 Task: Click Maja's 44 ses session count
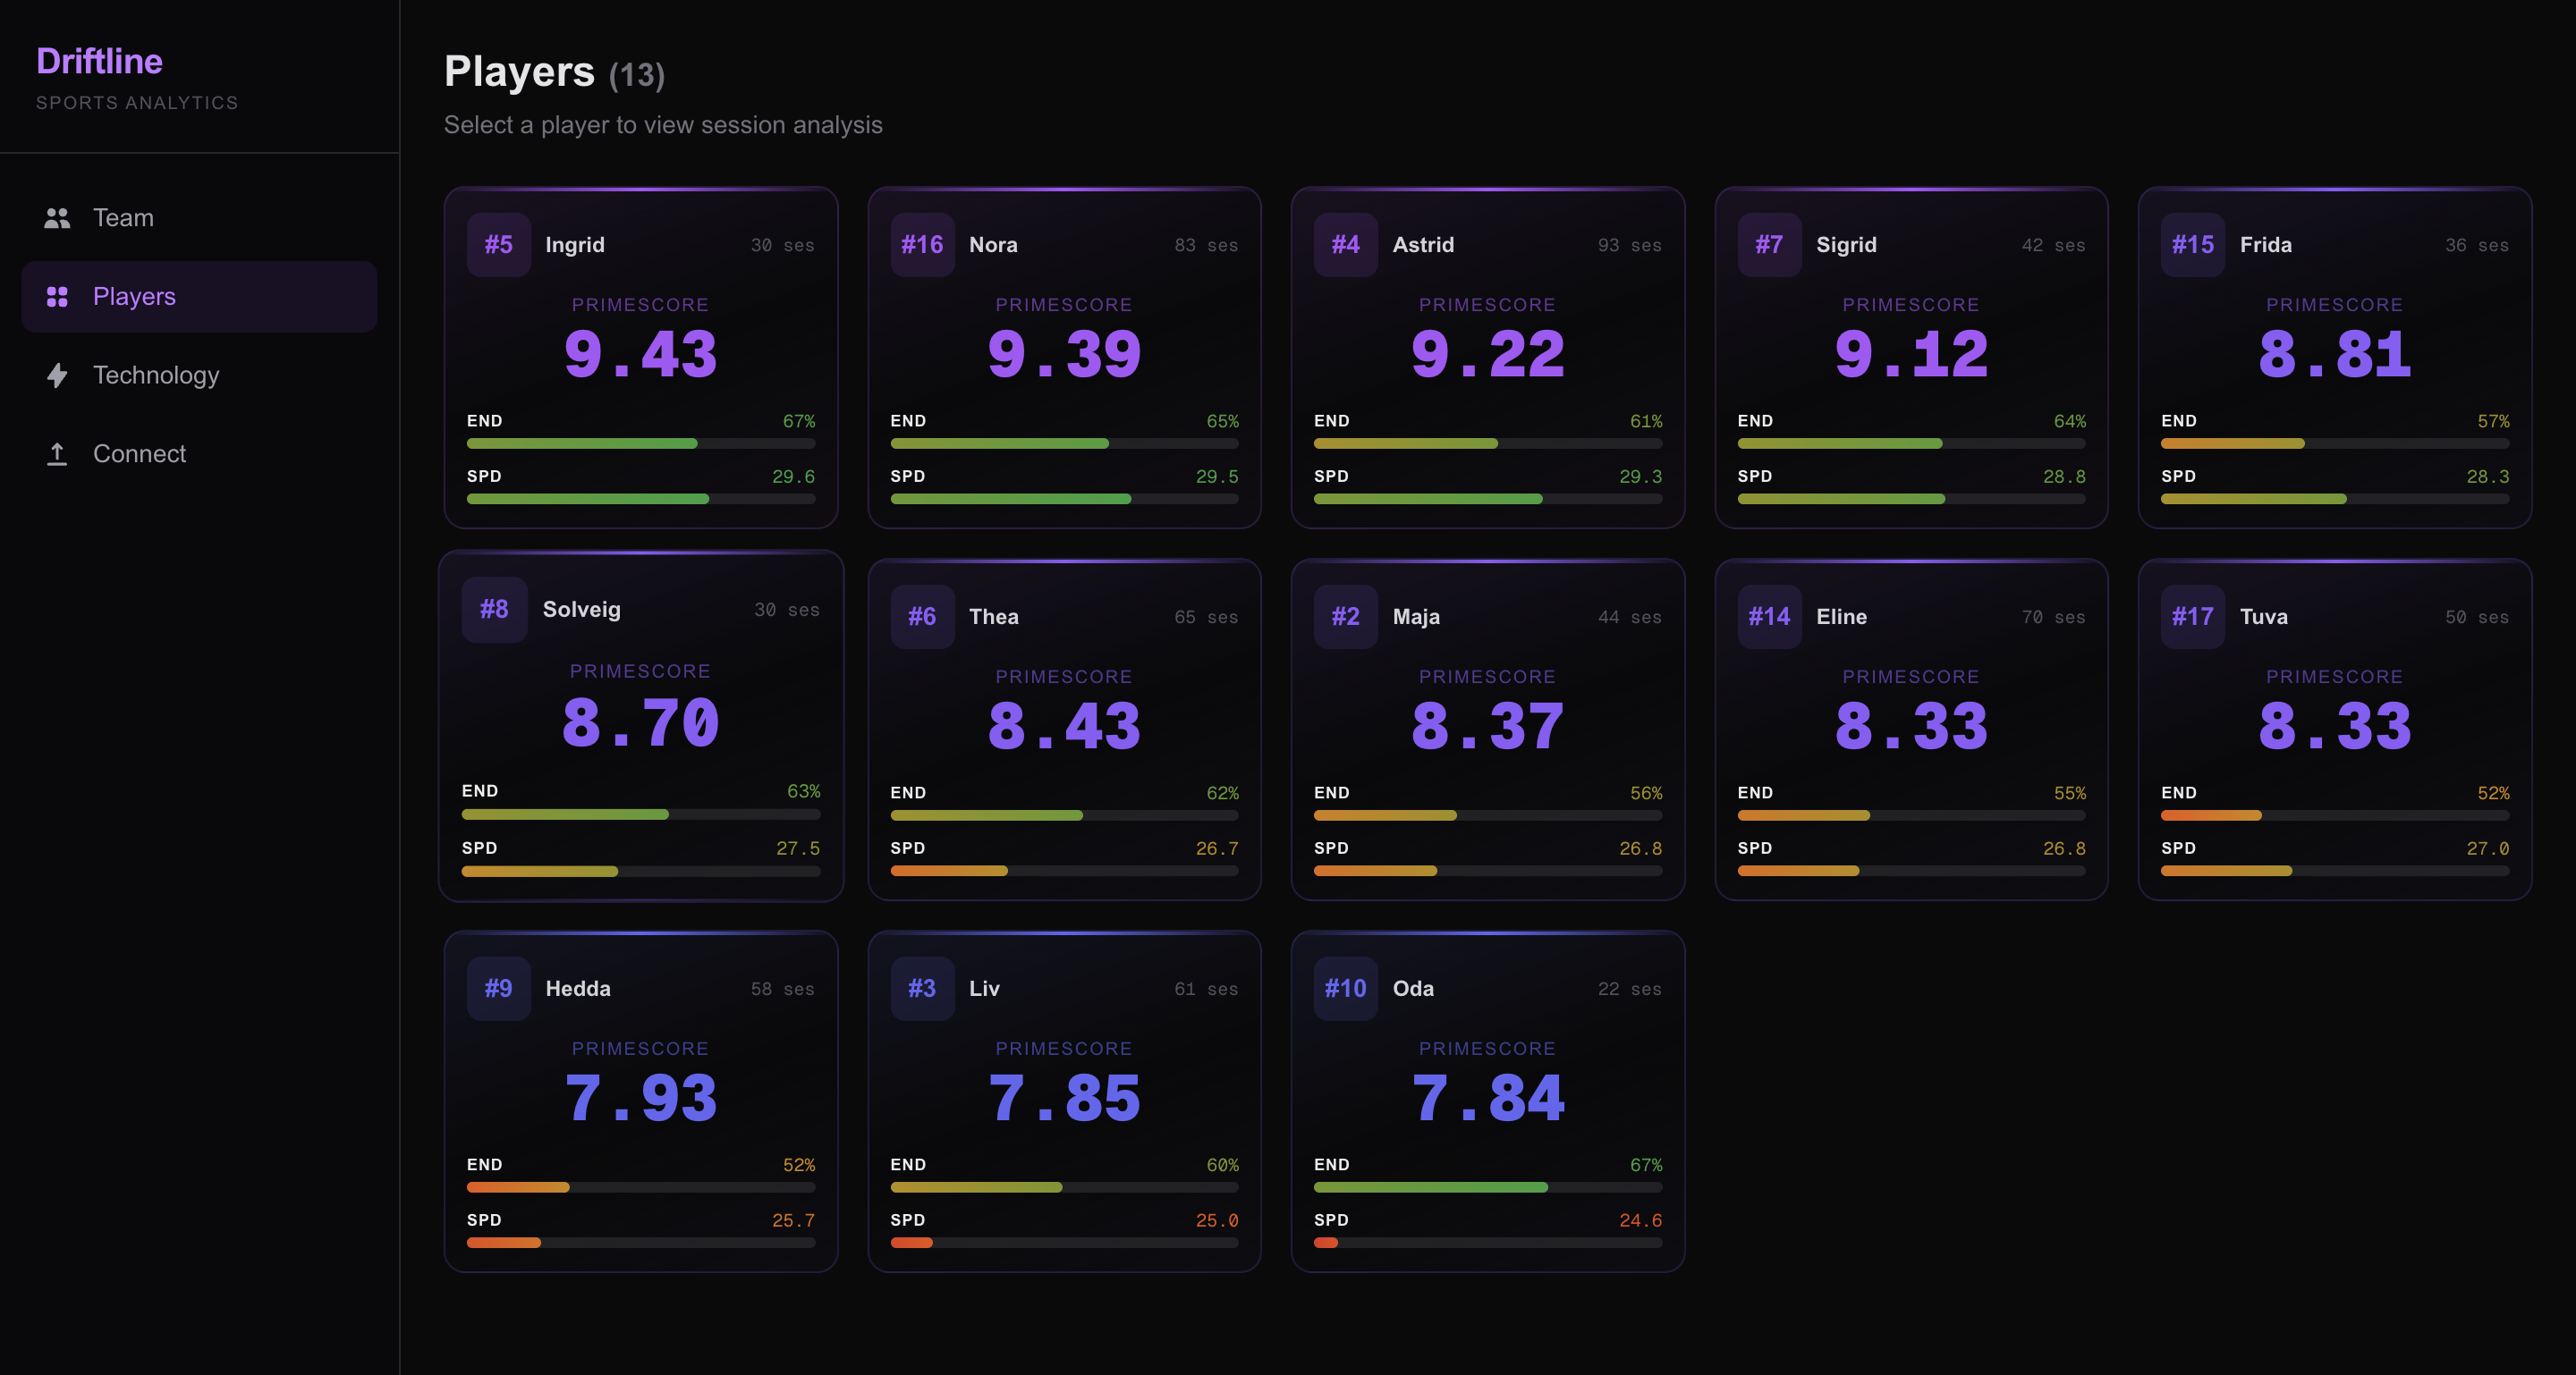(1629, 618)
